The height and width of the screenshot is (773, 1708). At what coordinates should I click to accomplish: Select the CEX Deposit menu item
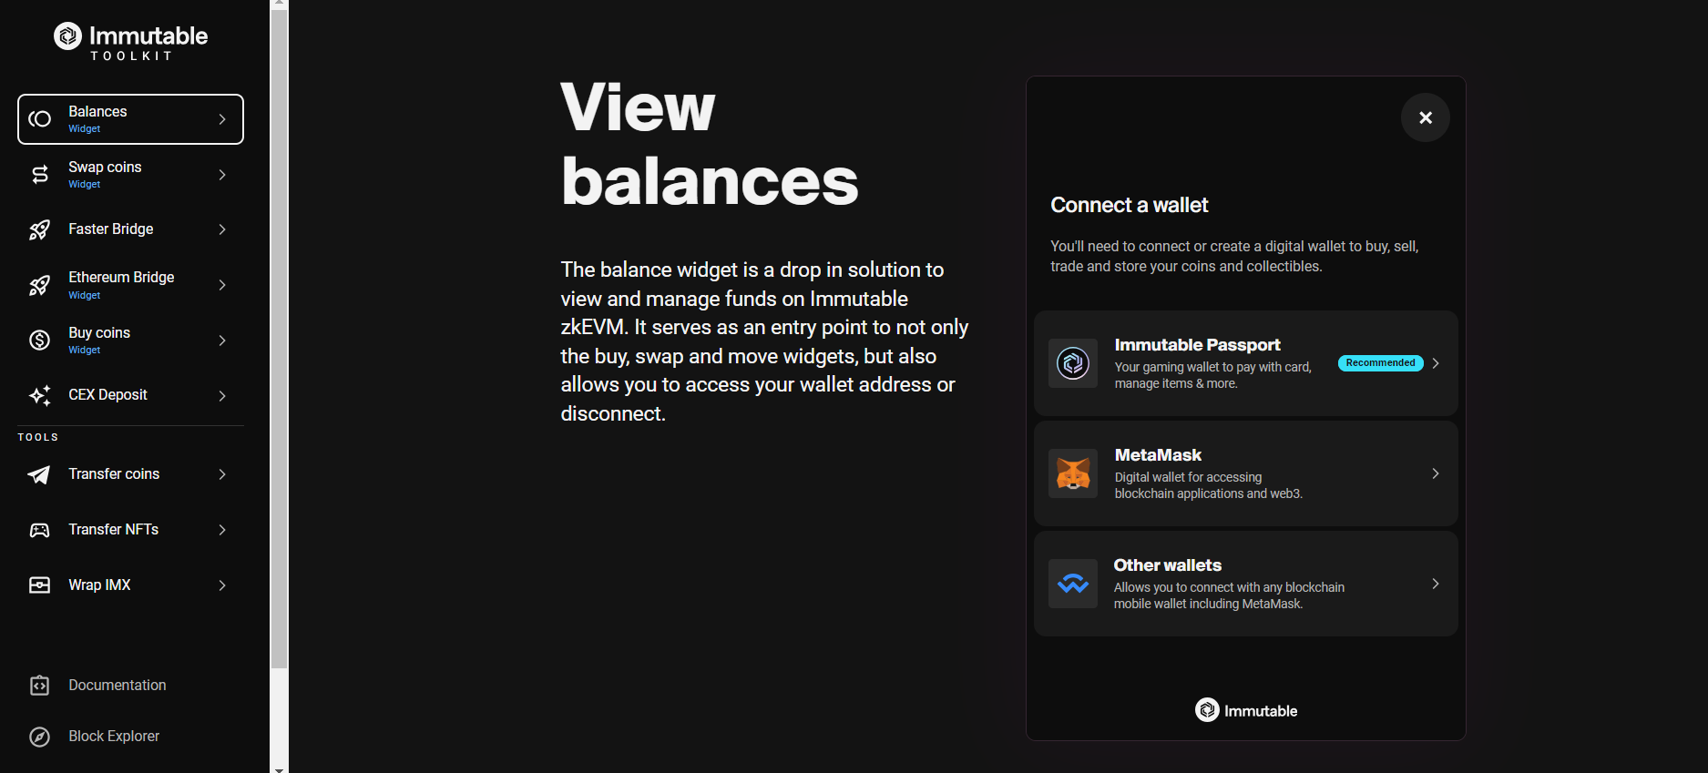[130, 395]
